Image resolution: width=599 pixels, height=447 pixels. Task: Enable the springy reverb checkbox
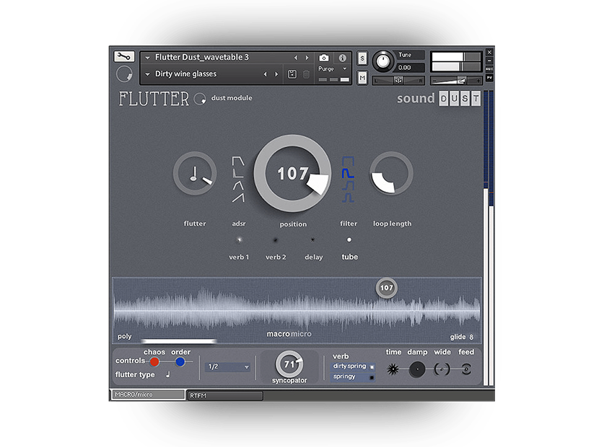coord(372,378)
